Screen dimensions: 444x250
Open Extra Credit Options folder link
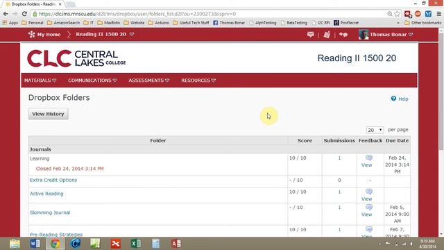click(53, 180)
